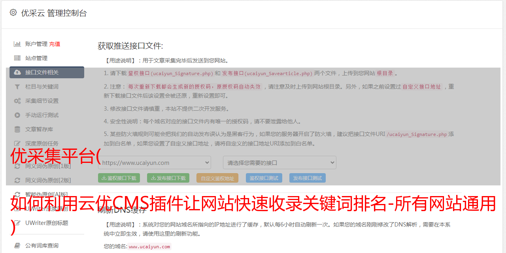Select UWriter原创标题 in the sidebar
Viewport: 506px width, 253px height.
[47, 223]
